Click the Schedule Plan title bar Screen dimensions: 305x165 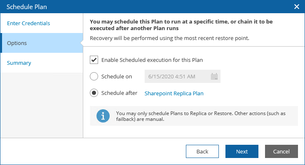pos(124,7)
